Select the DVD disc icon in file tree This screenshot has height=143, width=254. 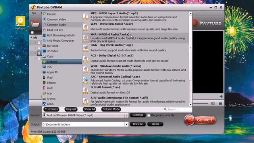click(35, 38)
